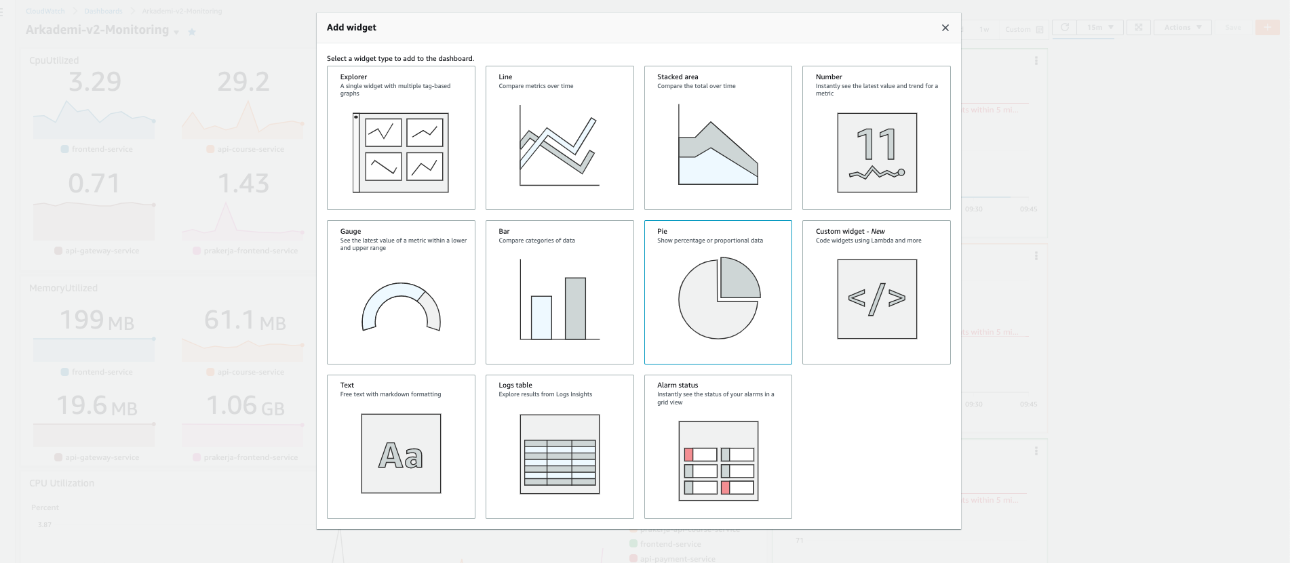Image resolution: width=1290 pixels, height=563 pixels.
Task: Toggle fullscreen dashboard view icon
Action: 1139,27
